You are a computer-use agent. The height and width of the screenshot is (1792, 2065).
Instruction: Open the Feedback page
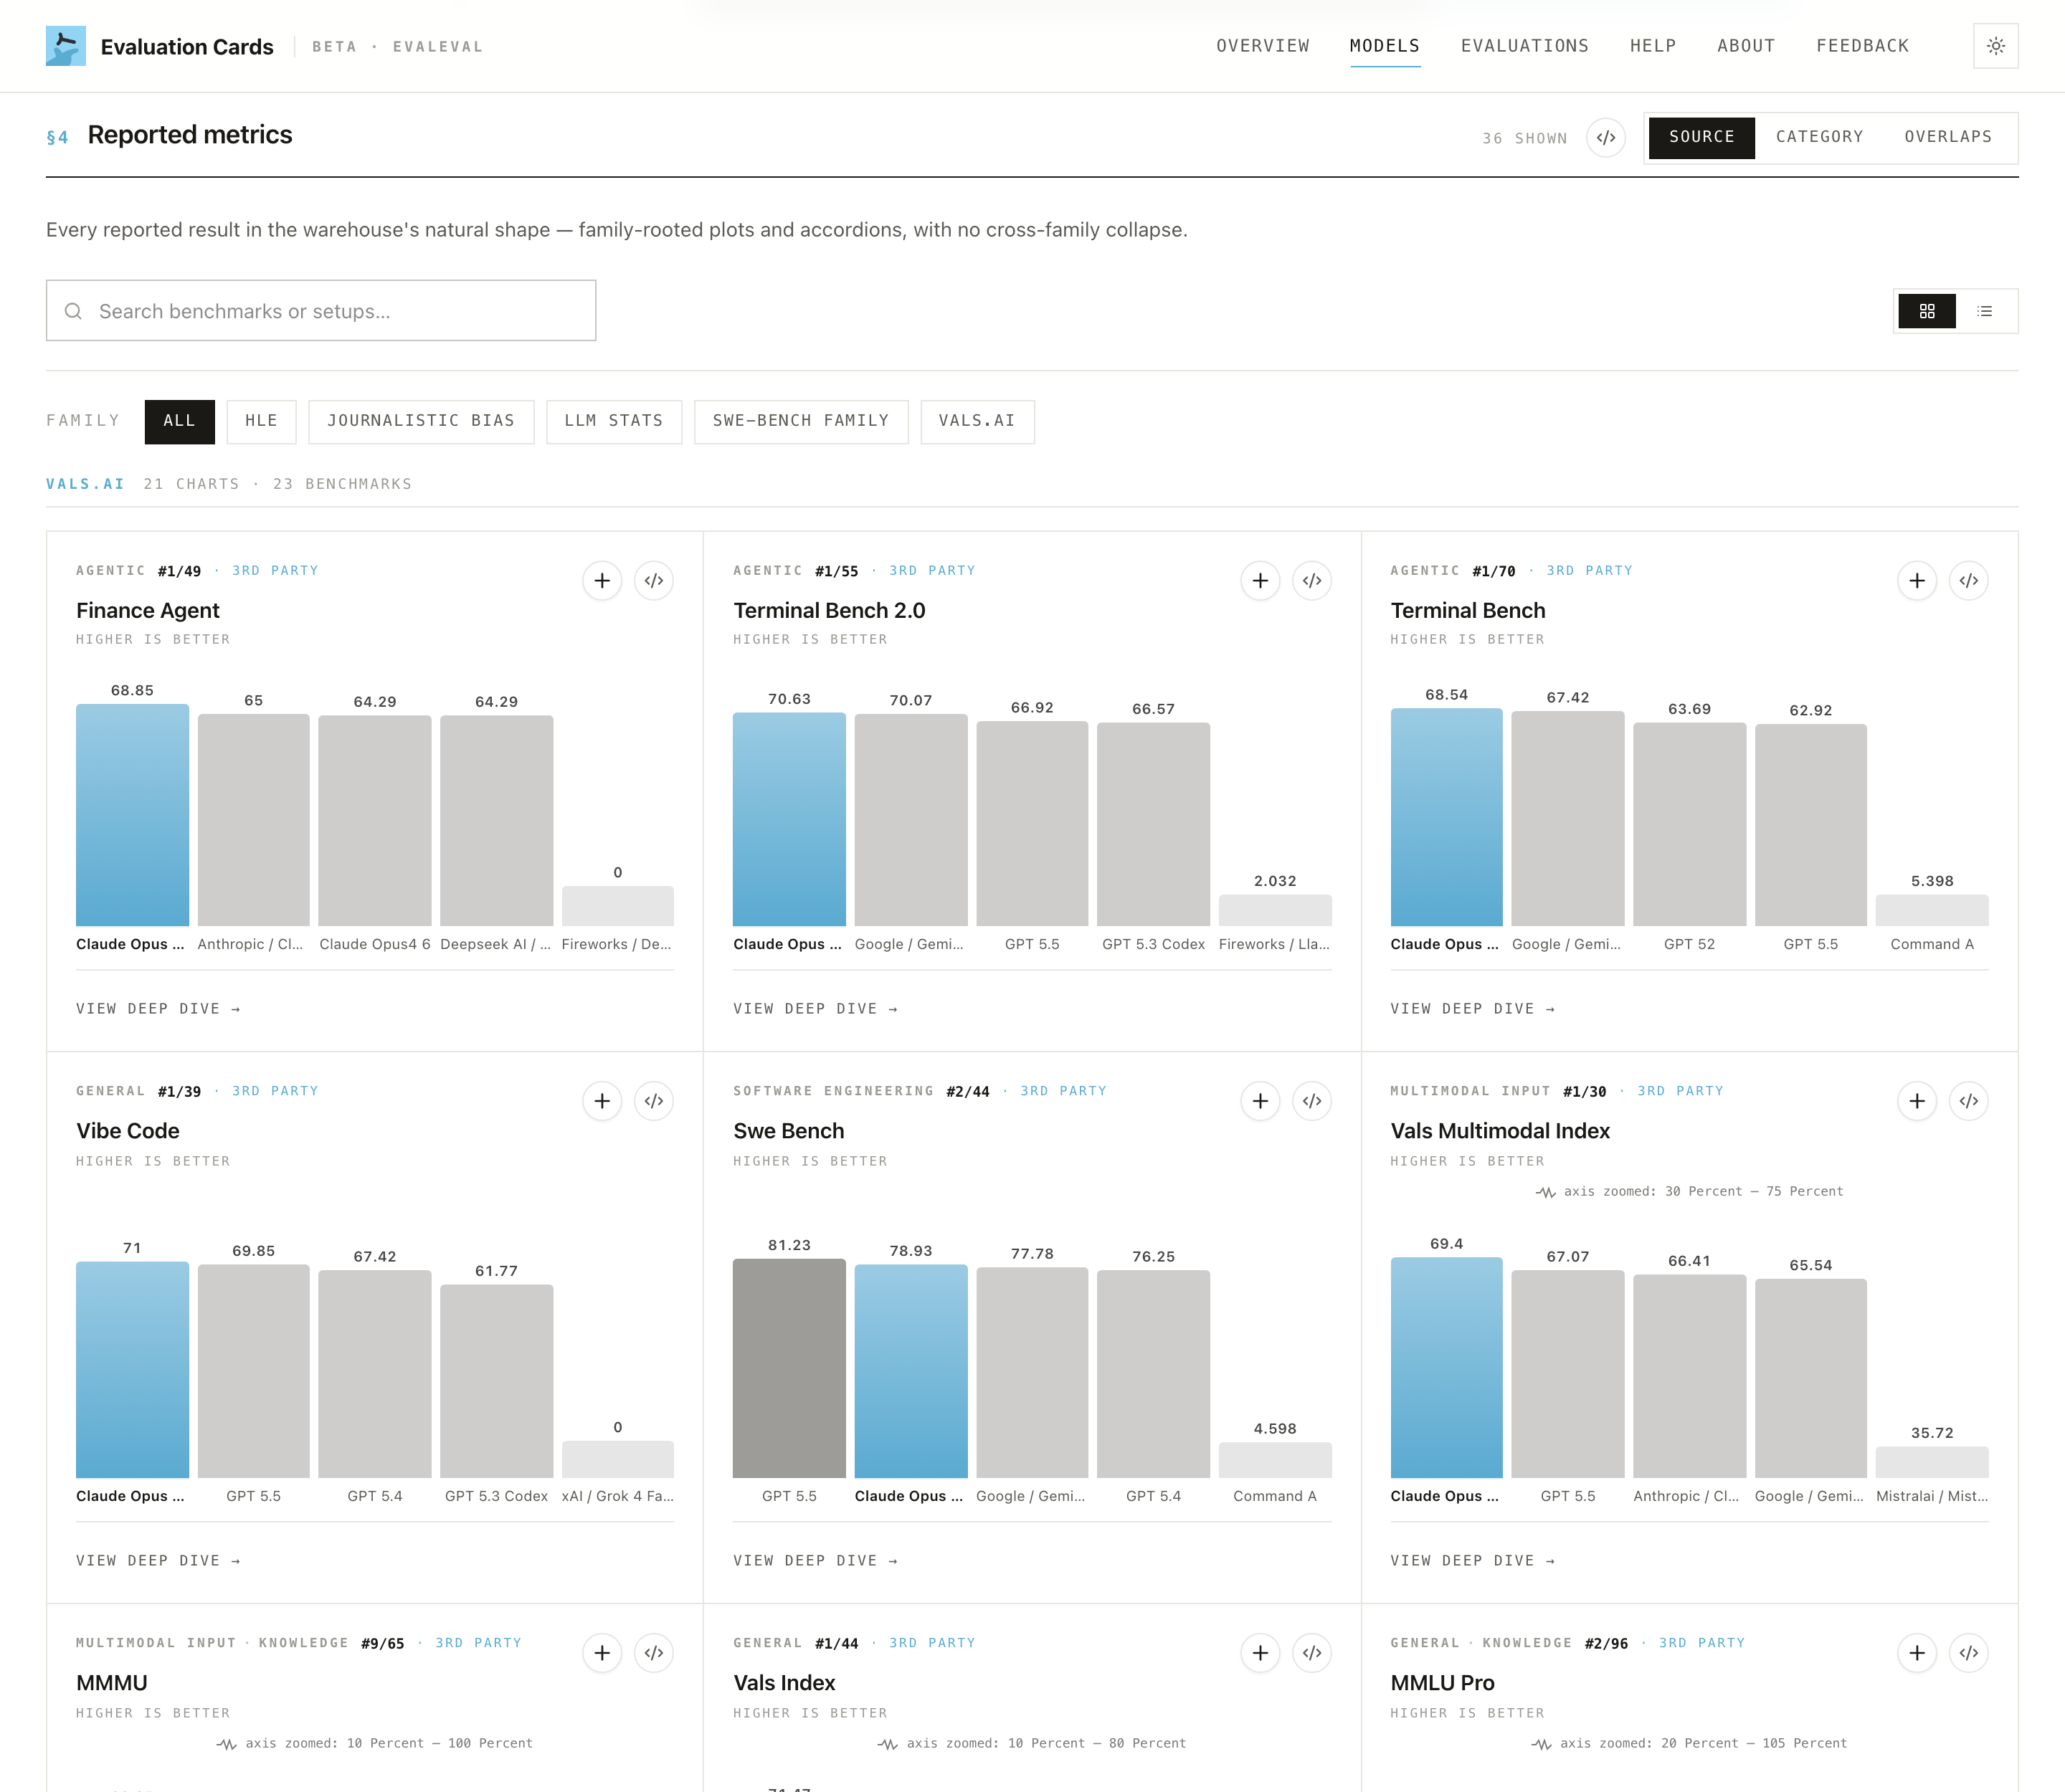[x=1863, y=46]
